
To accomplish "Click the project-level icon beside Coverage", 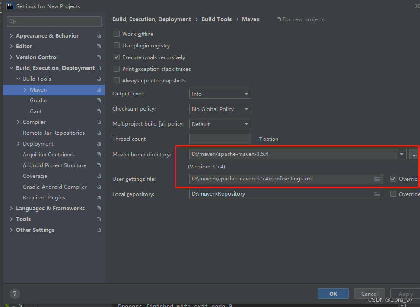I will click(x=99, y=176).
